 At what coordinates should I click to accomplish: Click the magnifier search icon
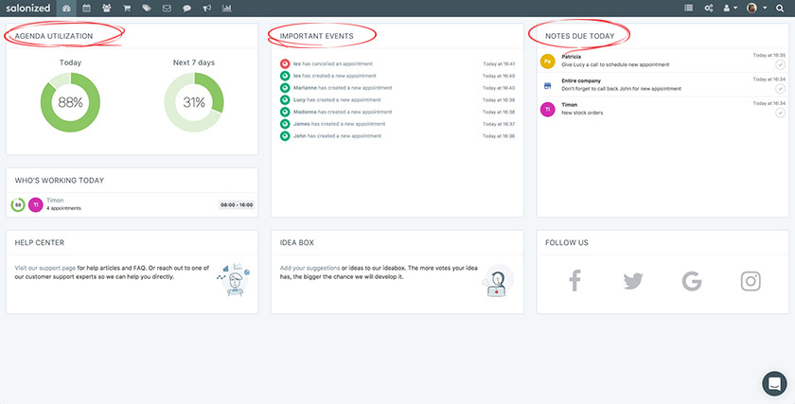(x=780, y=9)
